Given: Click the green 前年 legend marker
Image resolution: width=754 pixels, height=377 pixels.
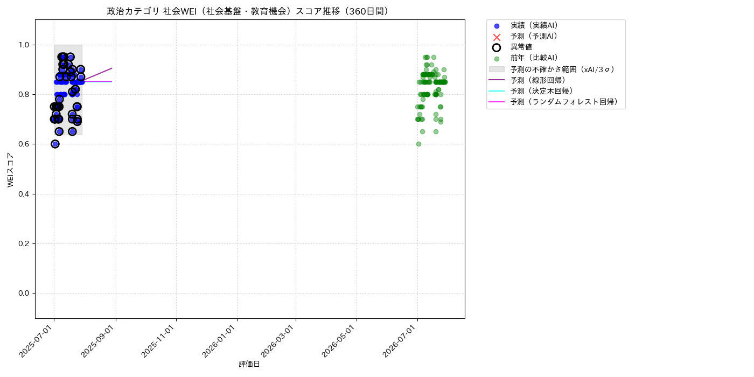Looking at the screenshot, I should pos(497,59).
